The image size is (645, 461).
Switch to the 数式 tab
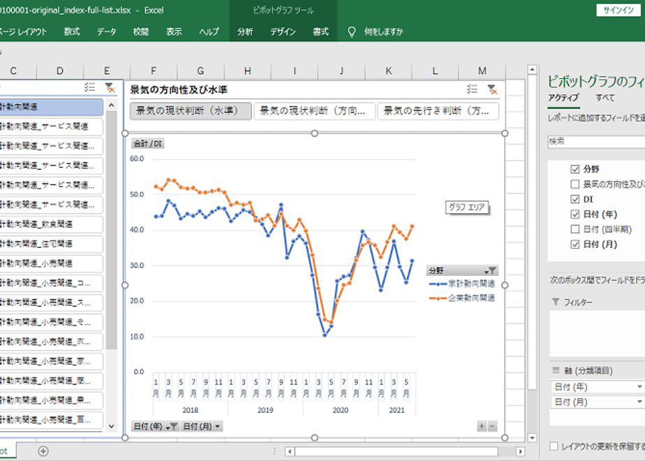[x=72, y=31]
